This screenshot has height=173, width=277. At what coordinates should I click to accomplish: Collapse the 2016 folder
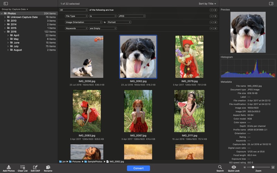5,32
